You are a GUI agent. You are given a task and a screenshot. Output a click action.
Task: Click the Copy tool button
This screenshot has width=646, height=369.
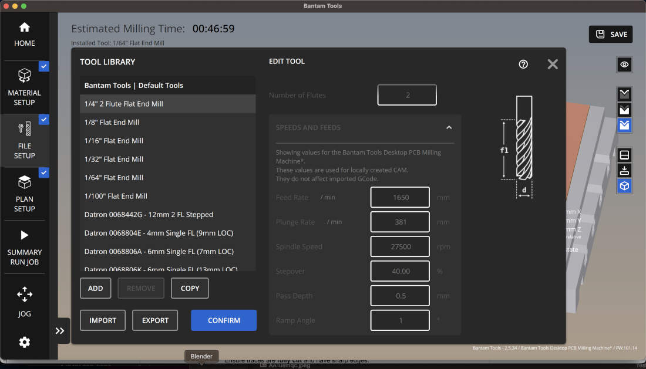click(190, 289)
